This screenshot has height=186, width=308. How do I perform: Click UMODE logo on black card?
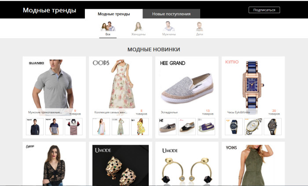pos(103,150)
